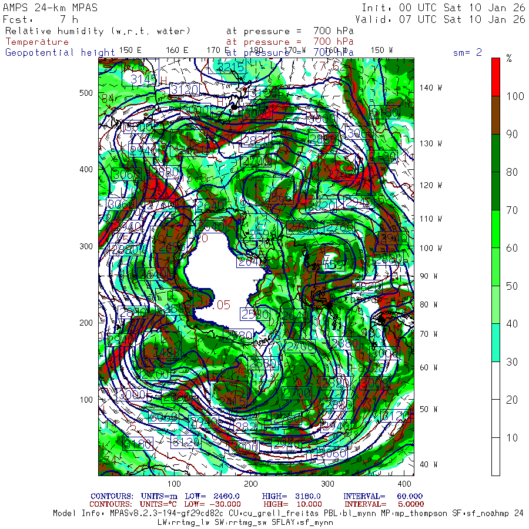Click the dark green 80–90% color bar segment
Viewport: 529px width, 529px height.
click(x=495, y=153)
